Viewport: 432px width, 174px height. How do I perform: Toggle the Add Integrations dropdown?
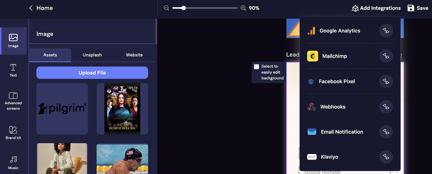click(x=376, y=8)
